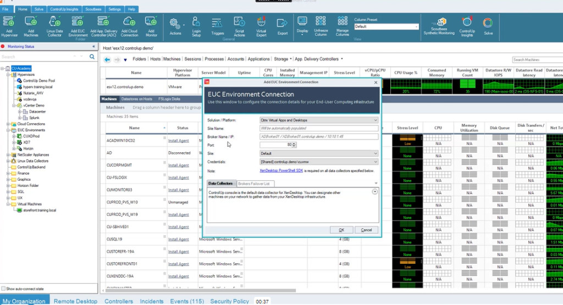Collapse the left organization tree pane

(x=93, y=46)
